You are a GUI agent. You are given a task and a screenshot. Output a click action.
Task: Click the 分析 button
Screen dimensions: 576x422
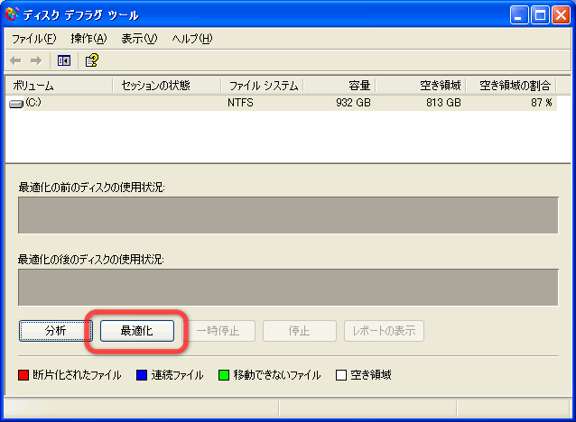[55, 331]
